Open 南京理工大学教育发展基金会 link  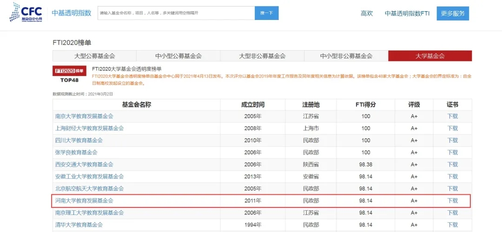click(89, 213)
